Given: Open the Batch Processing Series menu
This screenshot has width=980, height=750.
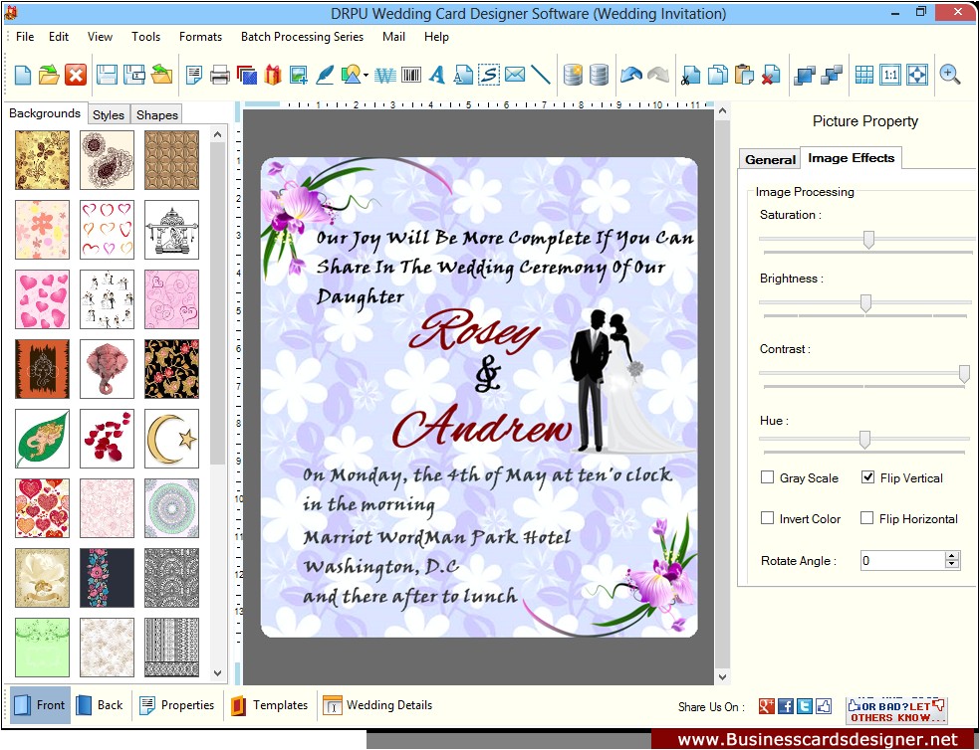Looking at the screenshot, I should 302,37.
